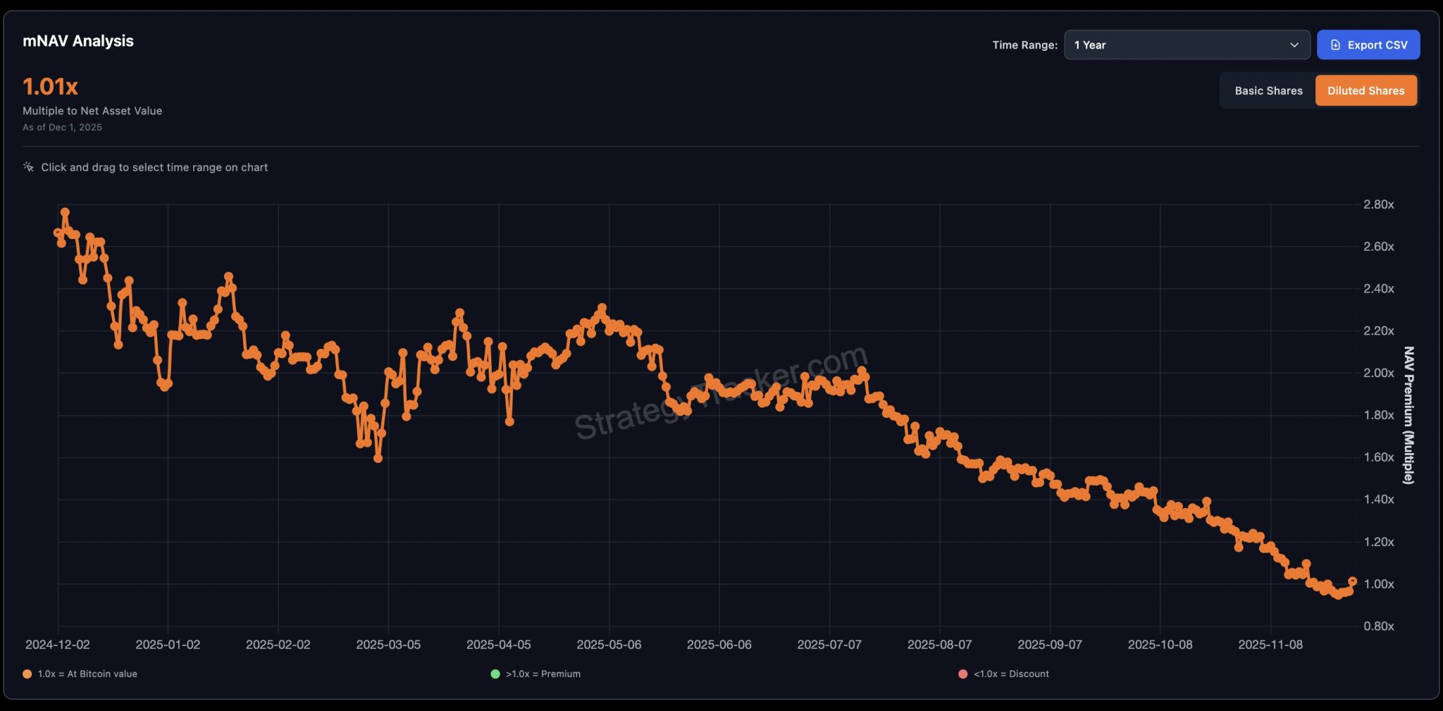Open the "1 Year" time range dropdown
1443x711 pixels.
tap(1186, 45)
